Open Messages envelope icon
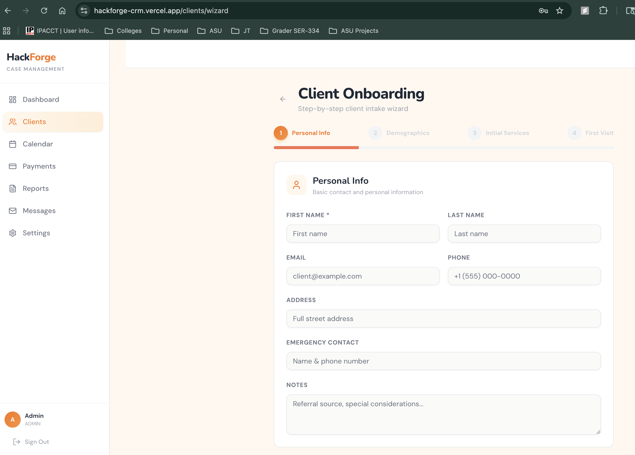This screenshot has width=635, height=455. (x=13, y=211)
